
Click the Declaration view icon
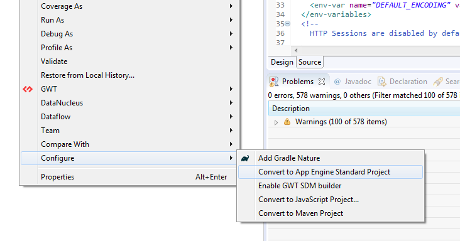[381, 82]
